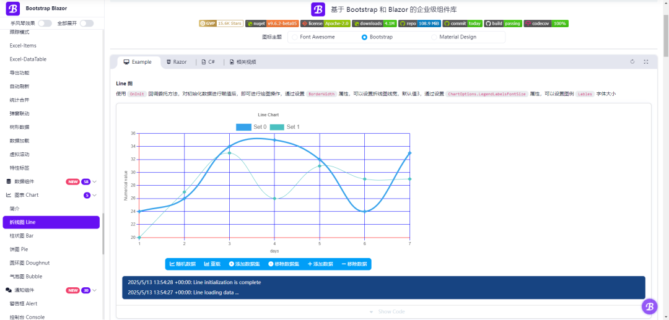Select the Bootstrap icon theme radio
Screen dimensions: 669x320
point(364,37)
